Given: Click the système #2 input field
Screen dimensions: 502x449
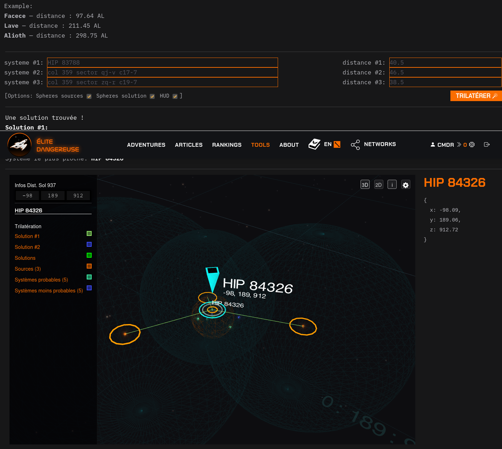Looking at the screenshot, I should (x=163, y=72).
